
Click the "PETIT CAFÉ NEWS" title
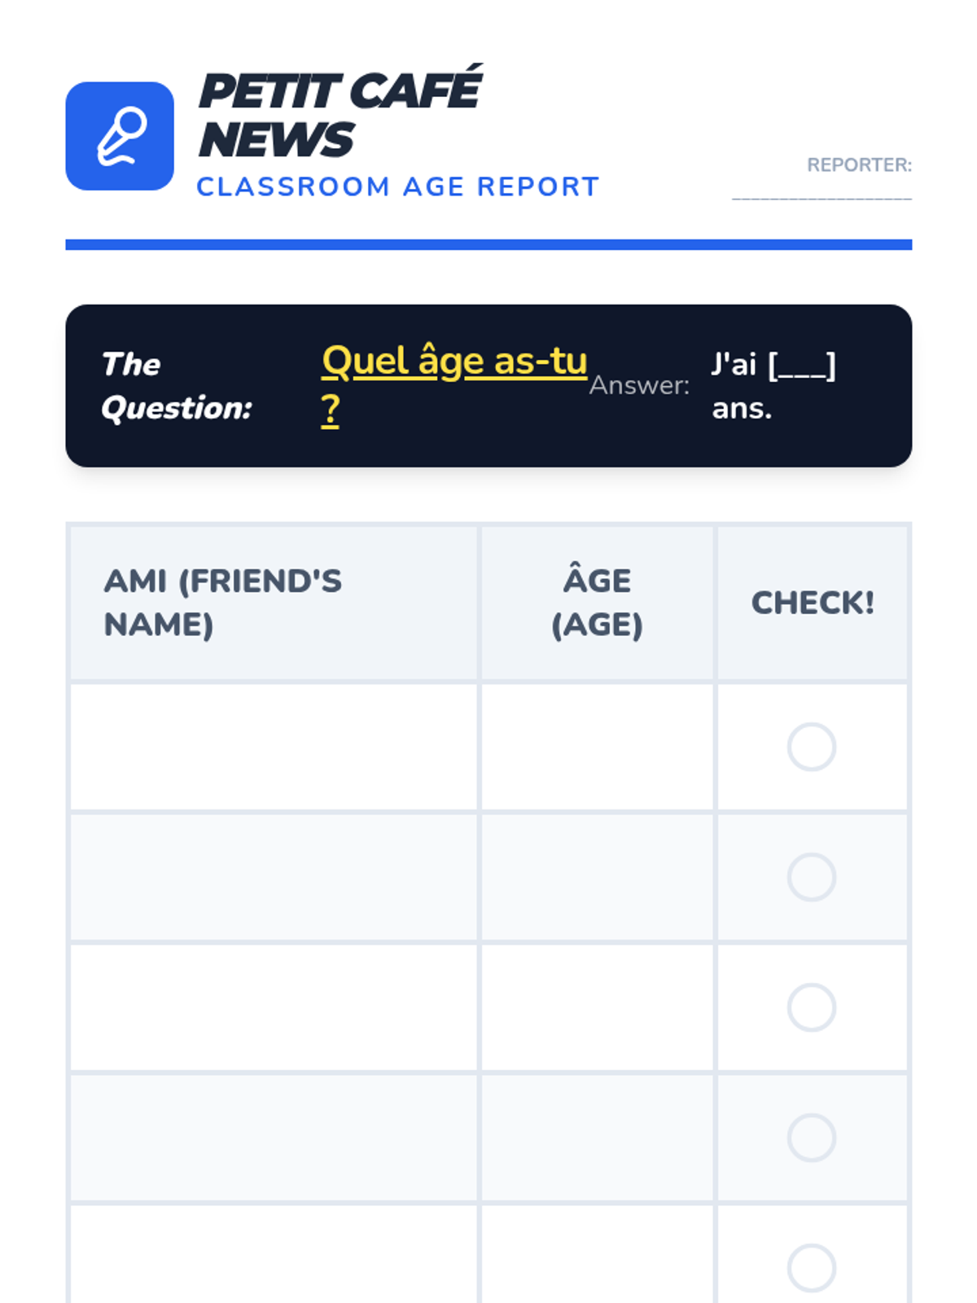click(340, 114)
